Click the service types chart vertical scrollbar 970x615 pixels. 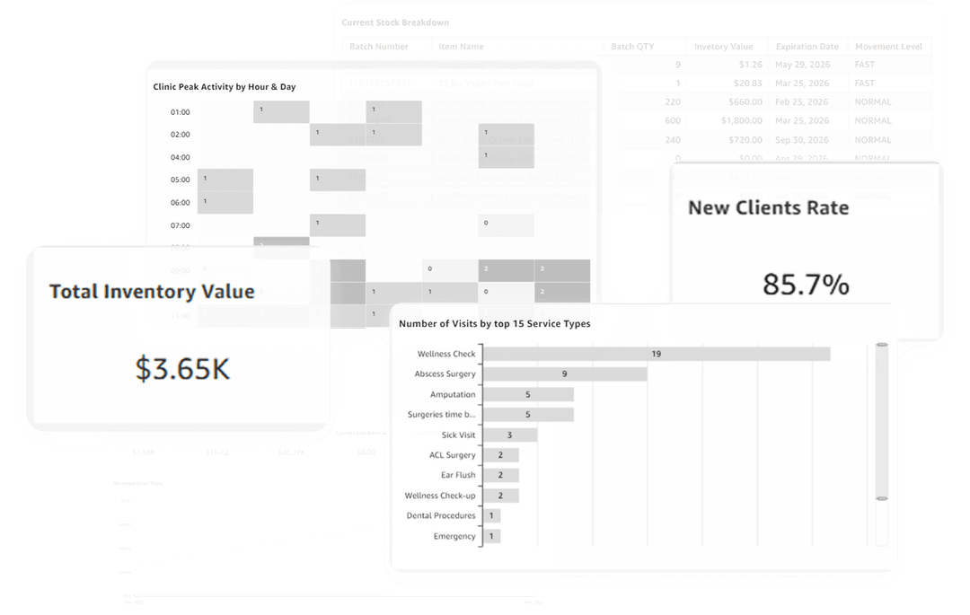click(881, 422)
